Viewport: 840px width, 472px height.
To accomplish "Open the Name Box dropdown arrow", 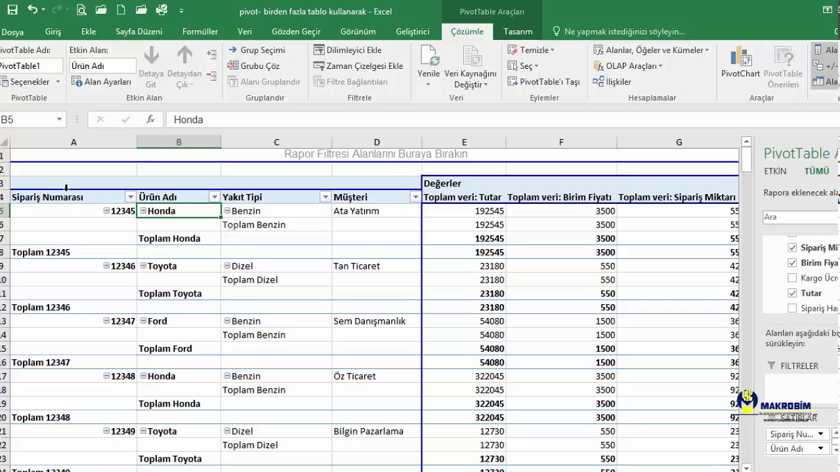I will pos(59,119).
